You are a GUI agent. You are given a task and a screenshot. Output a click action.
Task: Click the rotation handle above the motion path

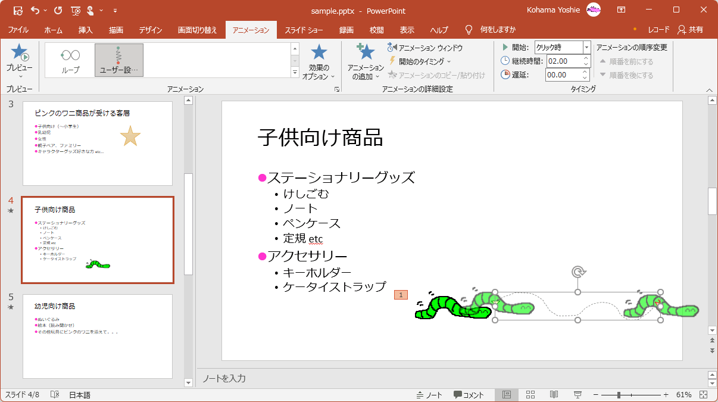click(x=577, y=272)
